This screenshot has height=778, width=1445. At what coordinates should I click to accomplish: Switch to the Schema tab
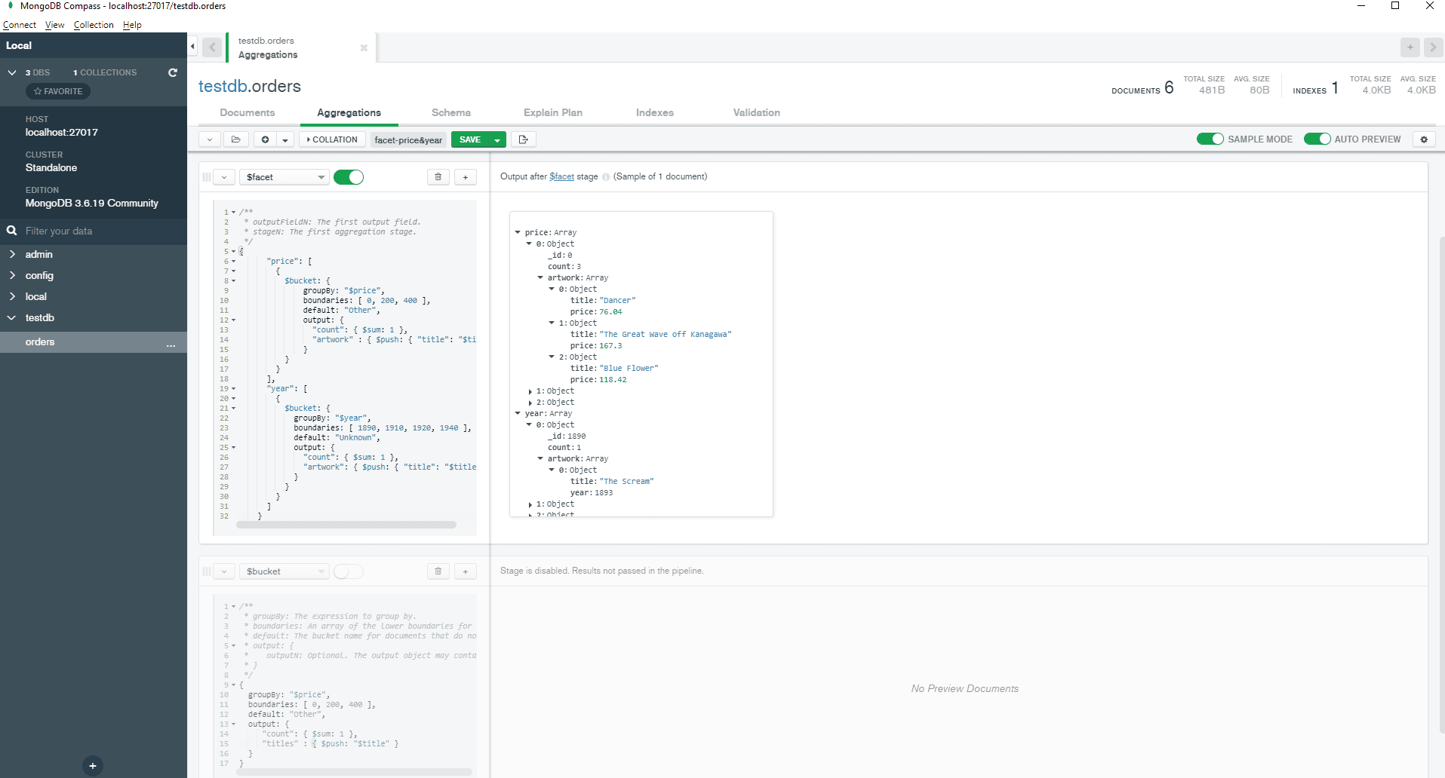click(450, 112)
